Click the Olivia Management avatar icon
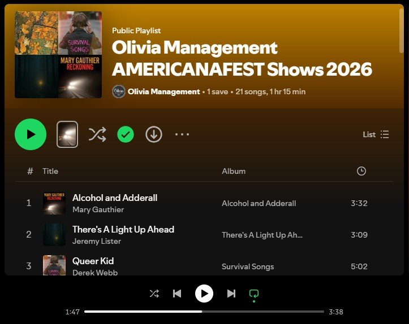The image size is (409, 324). click(119, 91)
